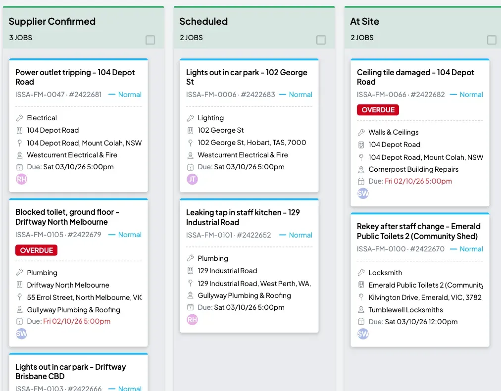Select reference ISSA-FM-0101 · #2422652
The image size is (501, 391).
click(228, 235)
